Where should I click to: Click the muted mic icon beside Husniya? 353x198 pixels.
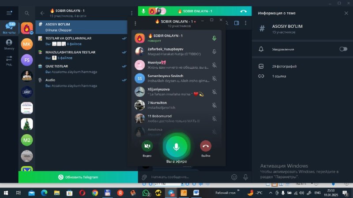coord(214,65)
